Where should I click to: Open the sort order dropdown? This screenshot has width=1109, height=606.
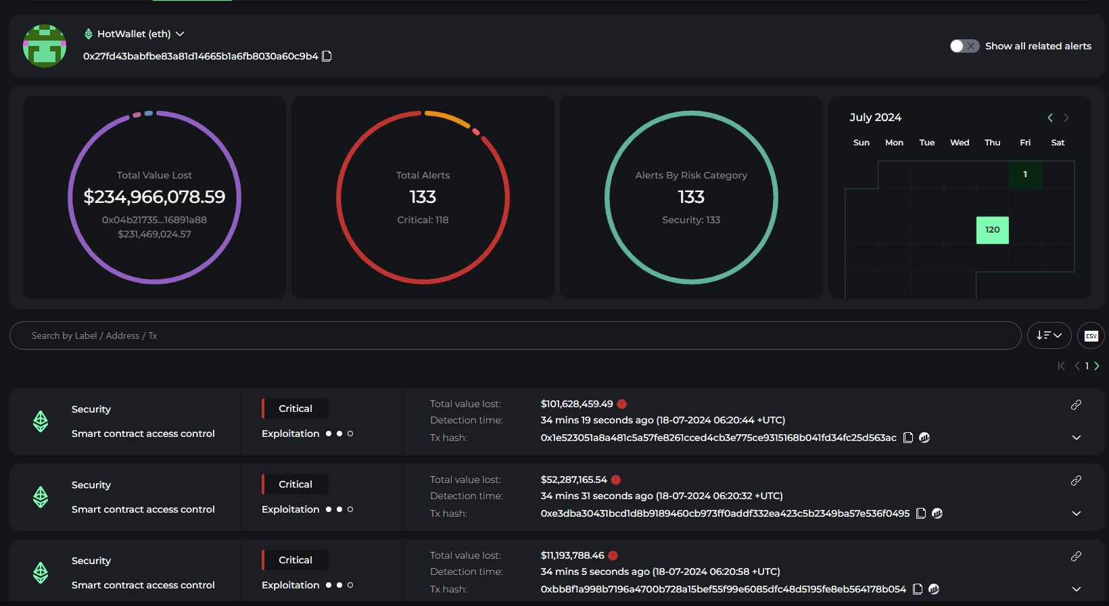[1049, 335]
